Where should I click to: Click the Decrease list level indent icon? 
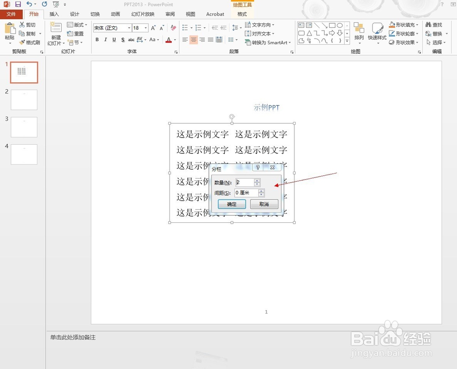(x=215, y=28)
